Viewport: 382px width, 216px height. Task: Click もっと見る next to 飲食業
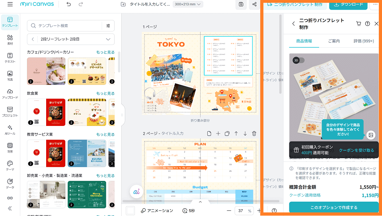click(x=105, y=94)
